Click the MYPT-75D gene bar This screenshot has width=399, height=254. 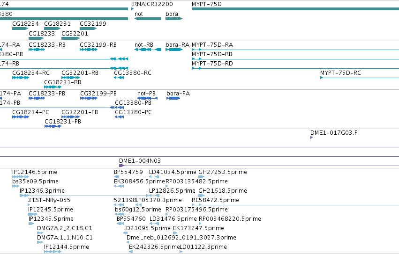pos(295,9)
